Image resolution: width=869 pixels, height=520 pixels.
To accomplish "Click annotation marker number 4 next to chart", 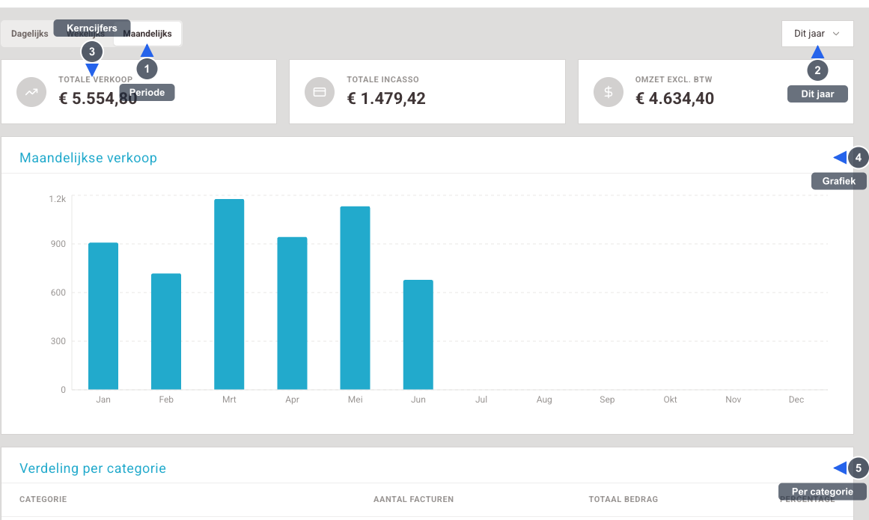I will [858, 158].
